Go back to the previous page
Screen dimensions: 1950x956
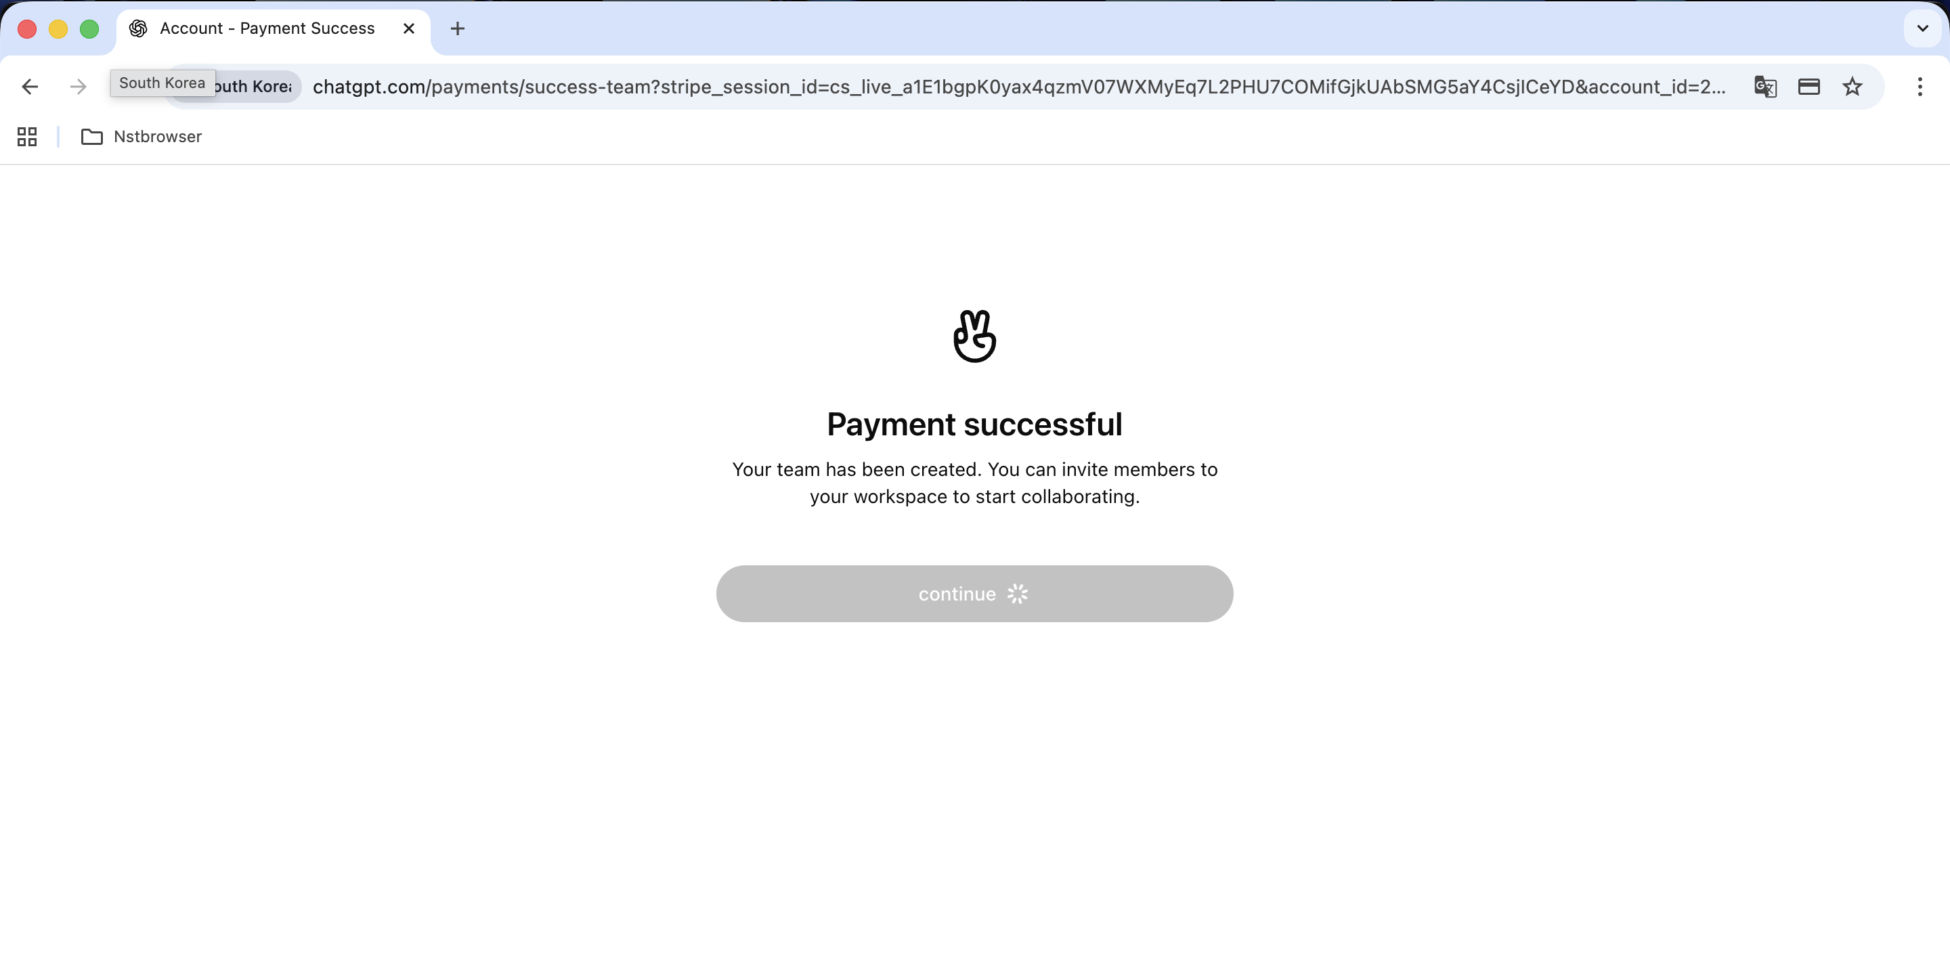[x=30, y=86]
